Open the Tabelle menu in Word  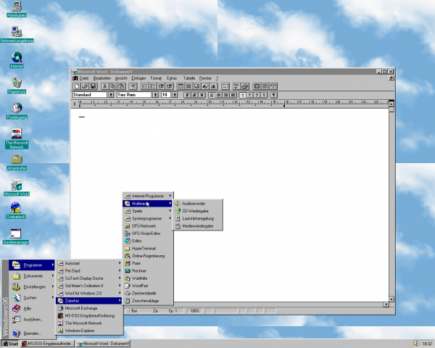(189, 78)
